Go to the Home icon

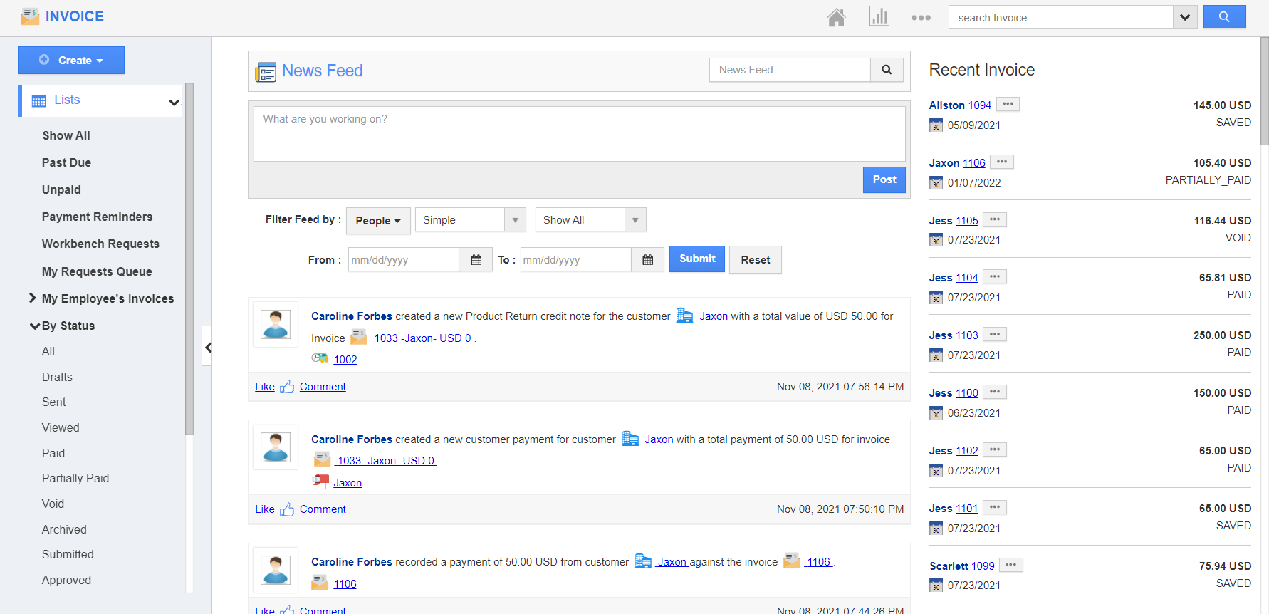[837, 17]
